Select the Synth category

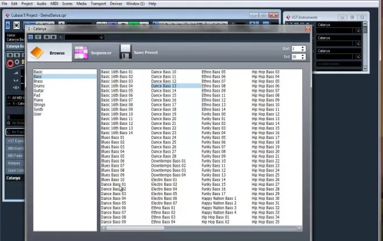[x=65, y=109]
